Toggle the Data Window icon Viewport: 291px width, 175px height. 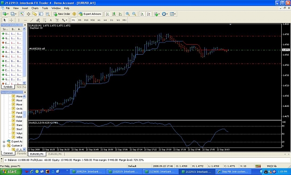pyautogui.click(x=28, y=14)
